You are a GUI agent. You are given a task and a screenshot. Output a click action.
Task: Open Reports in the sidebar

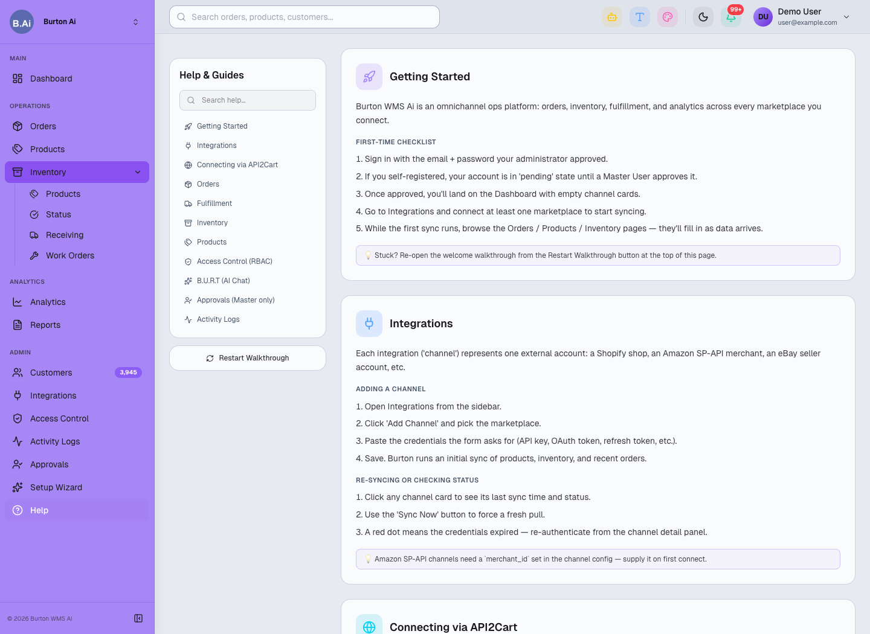tap(77, 325)
